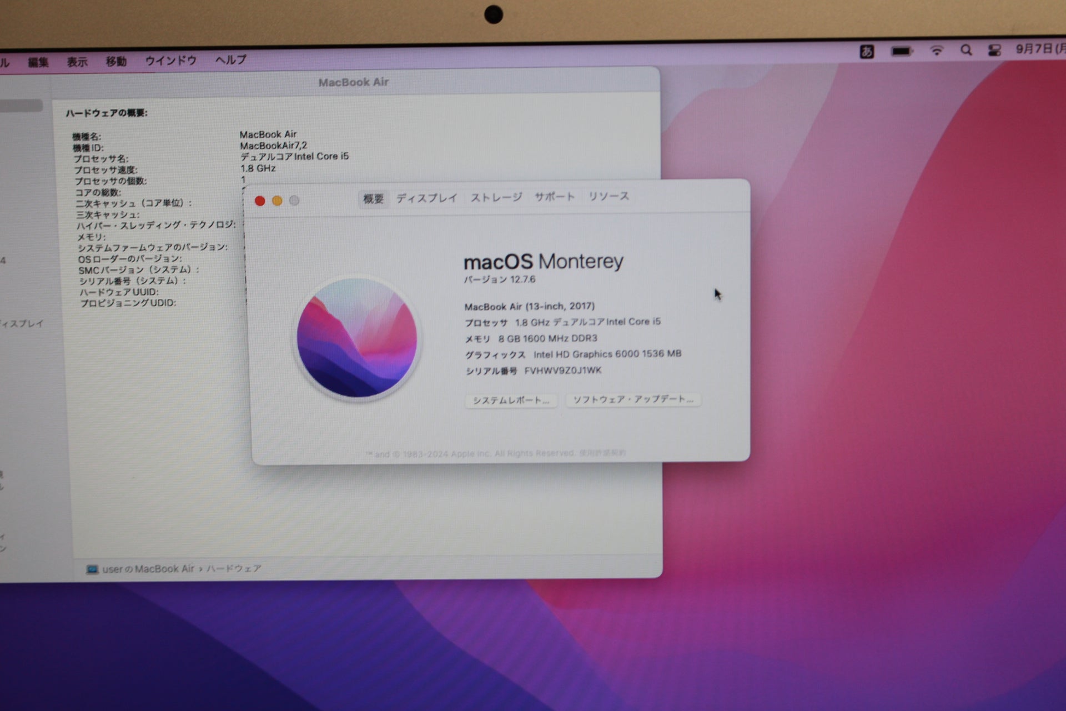
Task: Click 三次キャッシュ label in System Report
Action: click(108, 215)
